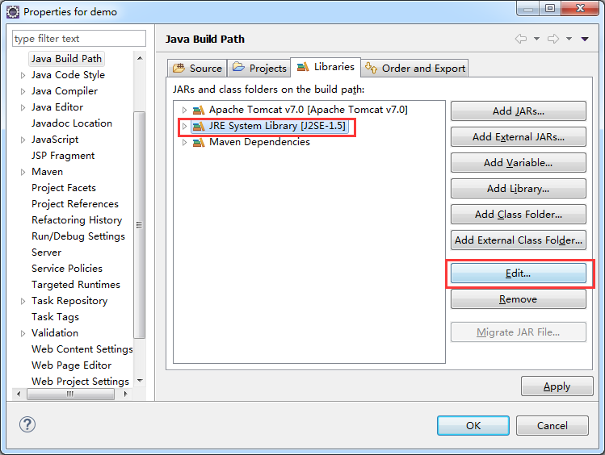This screenshot has height=455, width=605.
Task: Switch to the Source tab
Action: coord(197,69)
